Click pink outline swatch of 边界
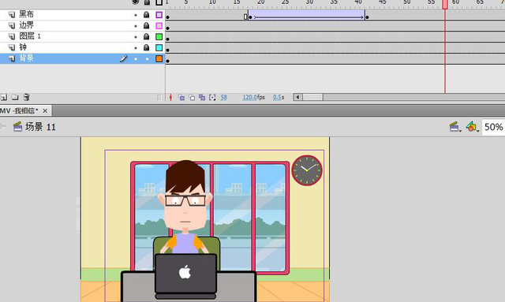This screenshot has width=505, height=302. click(159, 25)
